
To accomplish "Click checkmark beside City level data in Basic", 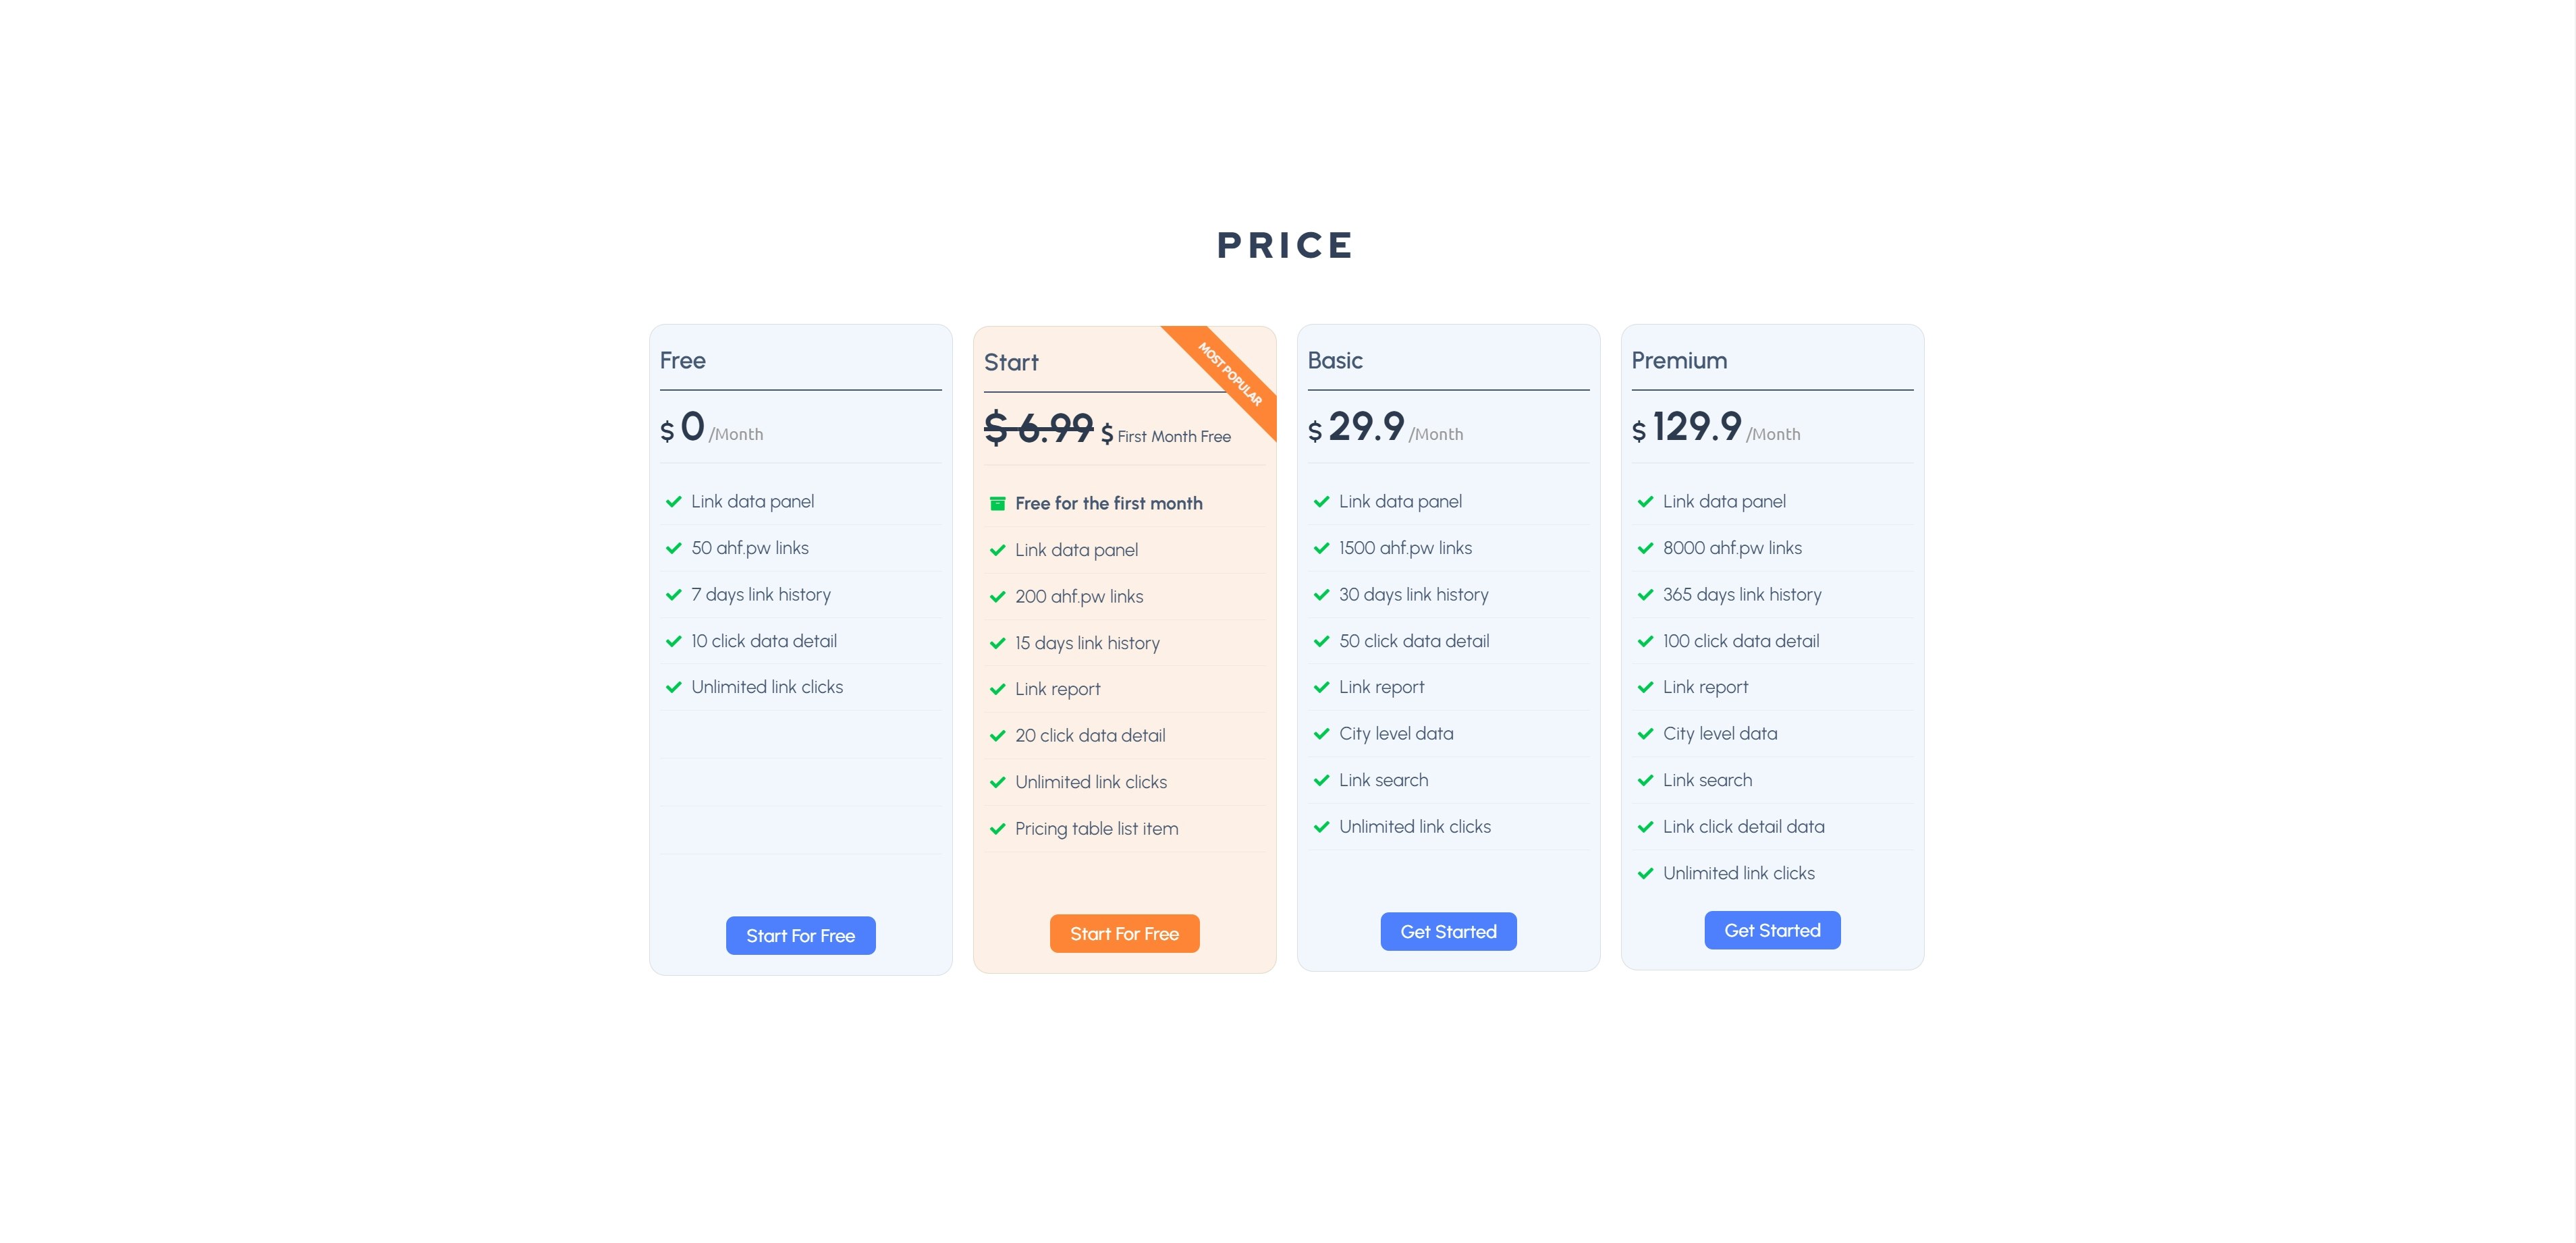I will [x=1321, y=734].
